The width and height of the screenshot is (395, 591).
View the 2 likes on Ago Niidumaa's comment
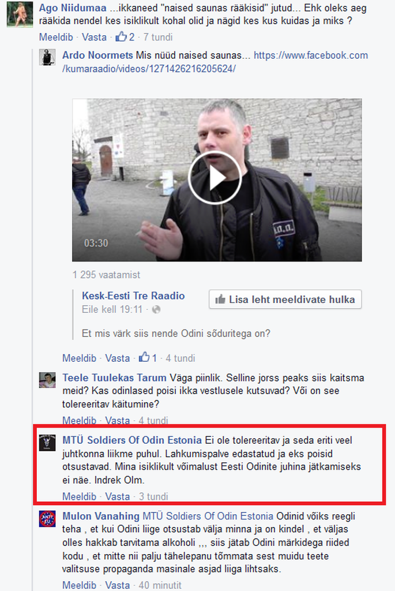(x=125, y=37)
